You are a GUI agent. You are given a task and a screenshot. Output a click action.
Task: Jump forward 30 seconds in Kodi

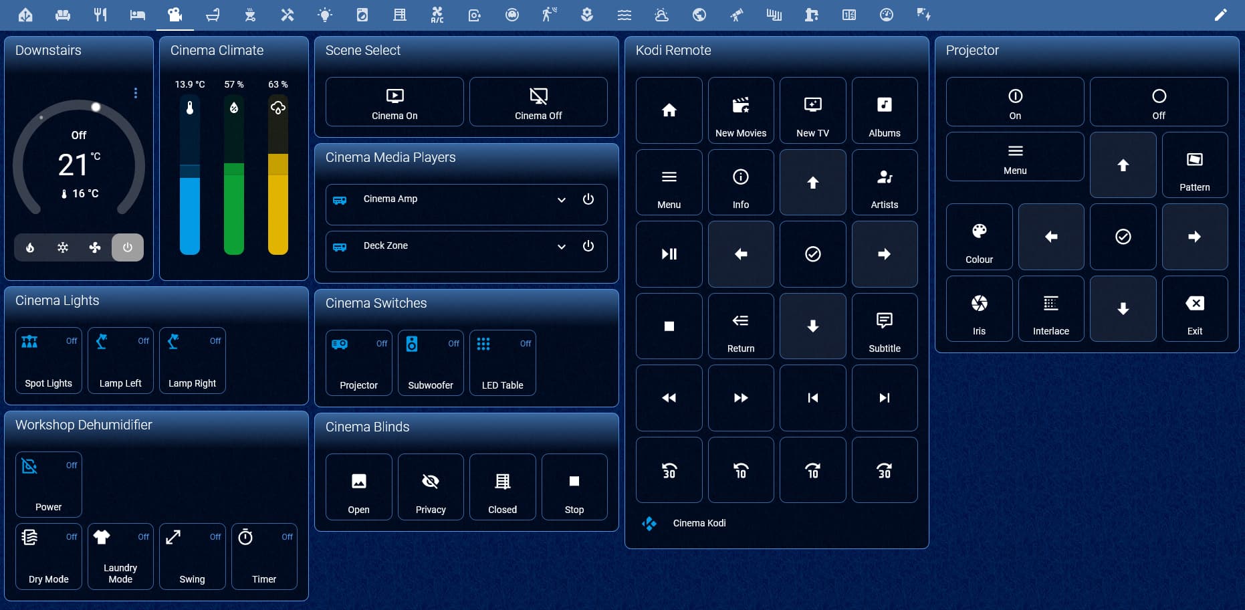point(885,470)
